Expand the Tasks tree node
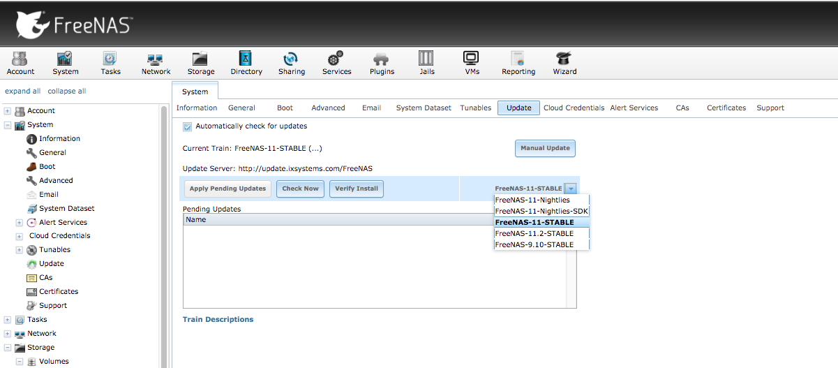 [8, 320]
